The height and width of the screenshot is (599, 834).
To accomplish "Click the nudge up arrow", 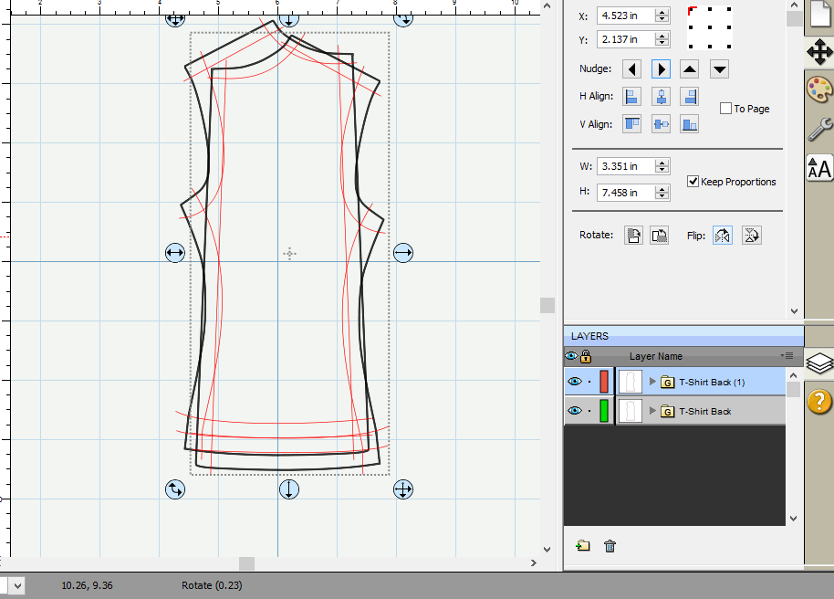I will [690, 69].
